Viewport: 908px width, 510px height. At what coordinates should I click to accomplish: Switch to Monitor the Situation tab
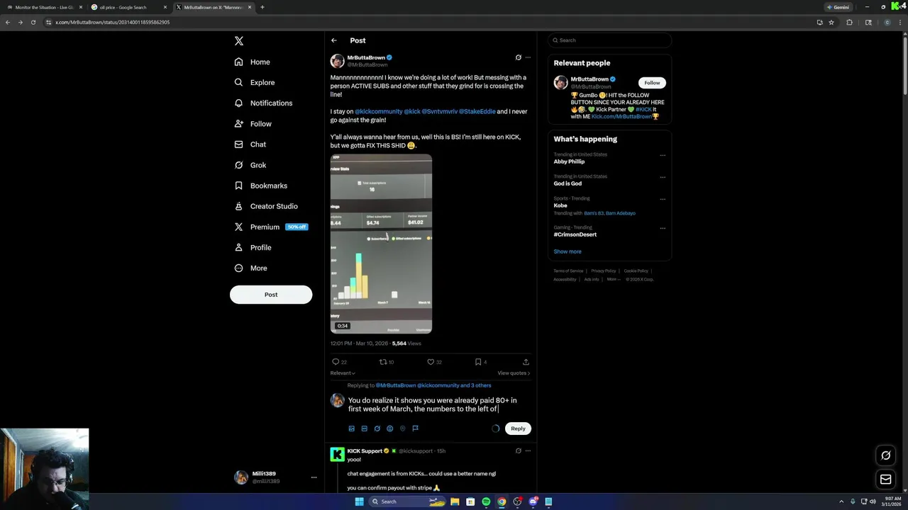44,7
